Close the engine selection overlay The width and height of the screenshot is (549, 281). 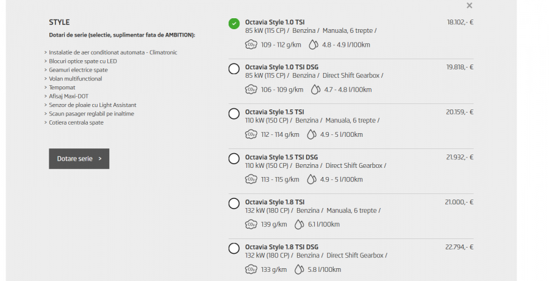pos(469,5)
